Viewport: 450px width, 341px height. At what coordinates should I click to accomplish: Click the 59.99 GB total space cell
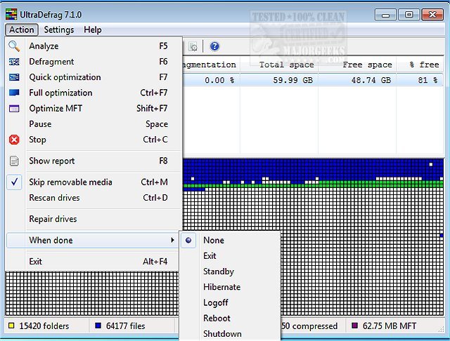click(x=292, y=80)
